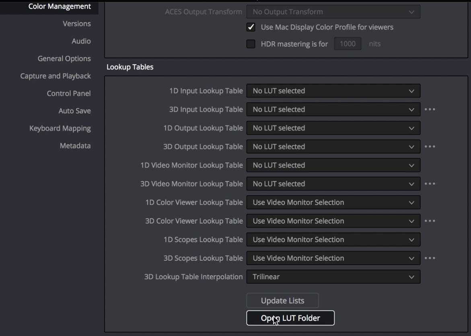471x336 pixels.
Task: Open options for 3D Color Viewer Lookup Table
Action: (x=430, y=221)
